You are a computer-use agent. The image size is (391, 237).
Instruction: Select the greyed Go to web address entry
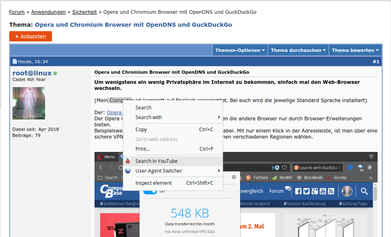tap(173, 139)
